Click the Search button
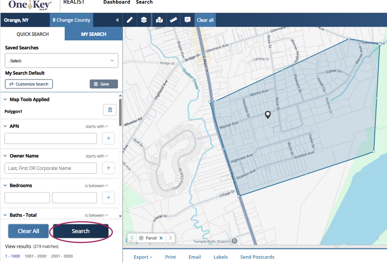387x264 pixels. [x=81, y=231]
